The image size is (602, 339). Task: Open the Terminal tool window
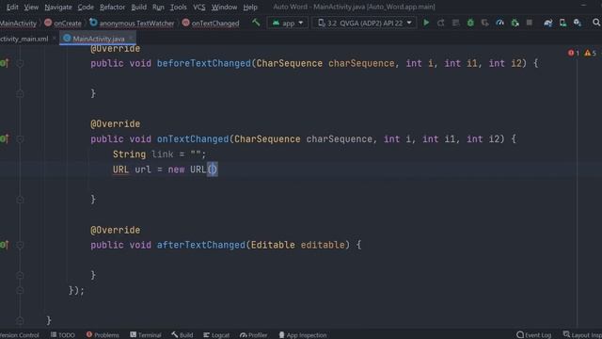(146, 335)
